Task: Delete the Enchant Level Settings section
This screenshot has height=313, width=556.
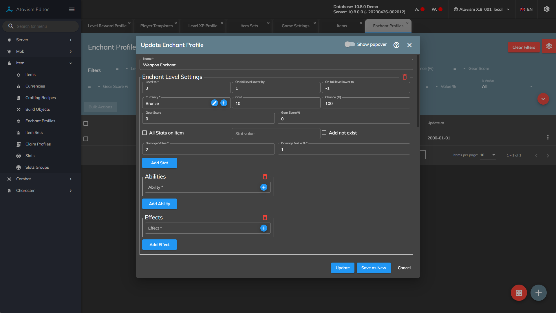Action: pyautogui.click(x=405, y=77)
